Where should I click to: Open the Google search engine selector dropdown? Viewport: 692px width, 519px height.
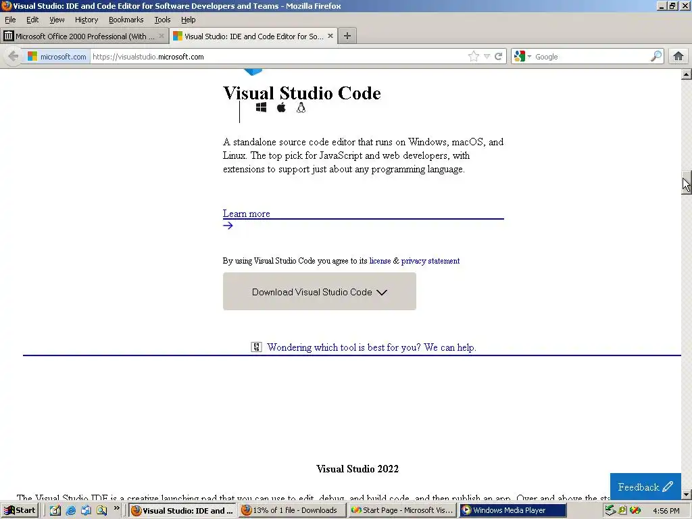(522, 57)
